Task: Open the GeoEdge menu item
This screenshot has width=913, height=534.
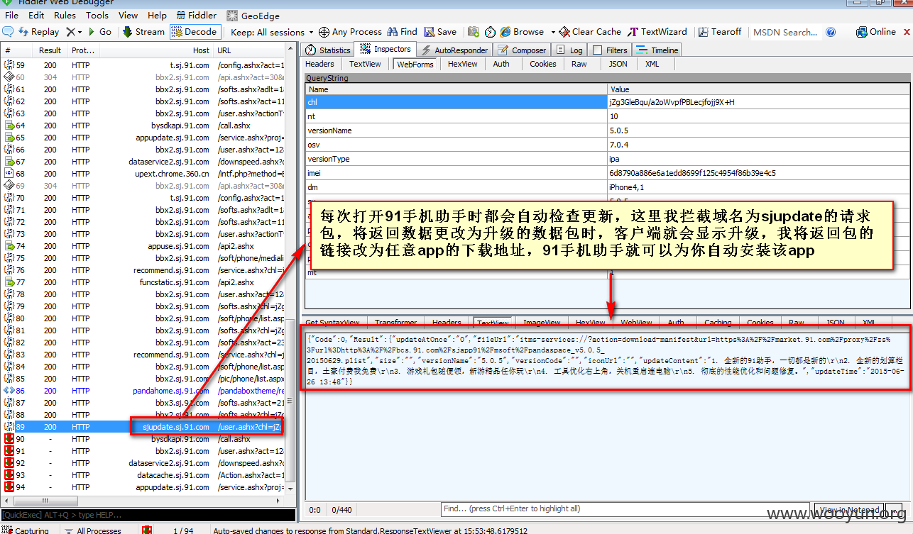Action: click(x=253, y=15)
